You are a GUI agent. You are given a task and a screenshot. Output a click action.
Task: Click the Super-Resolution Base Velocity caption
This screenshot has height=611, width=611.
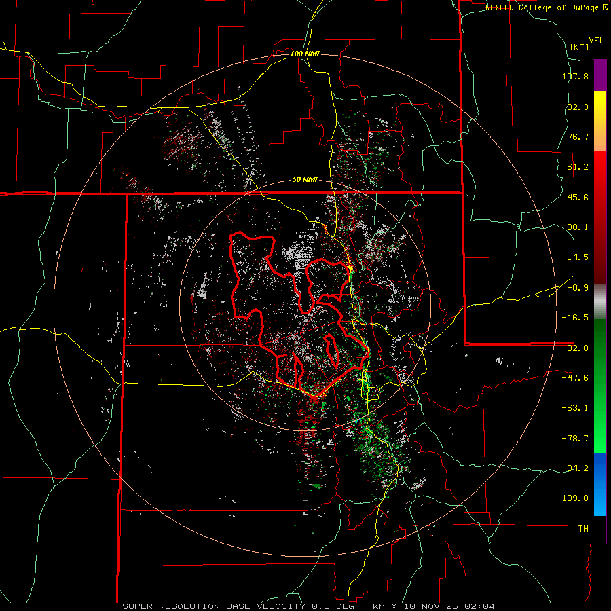(x=309, y=606)
